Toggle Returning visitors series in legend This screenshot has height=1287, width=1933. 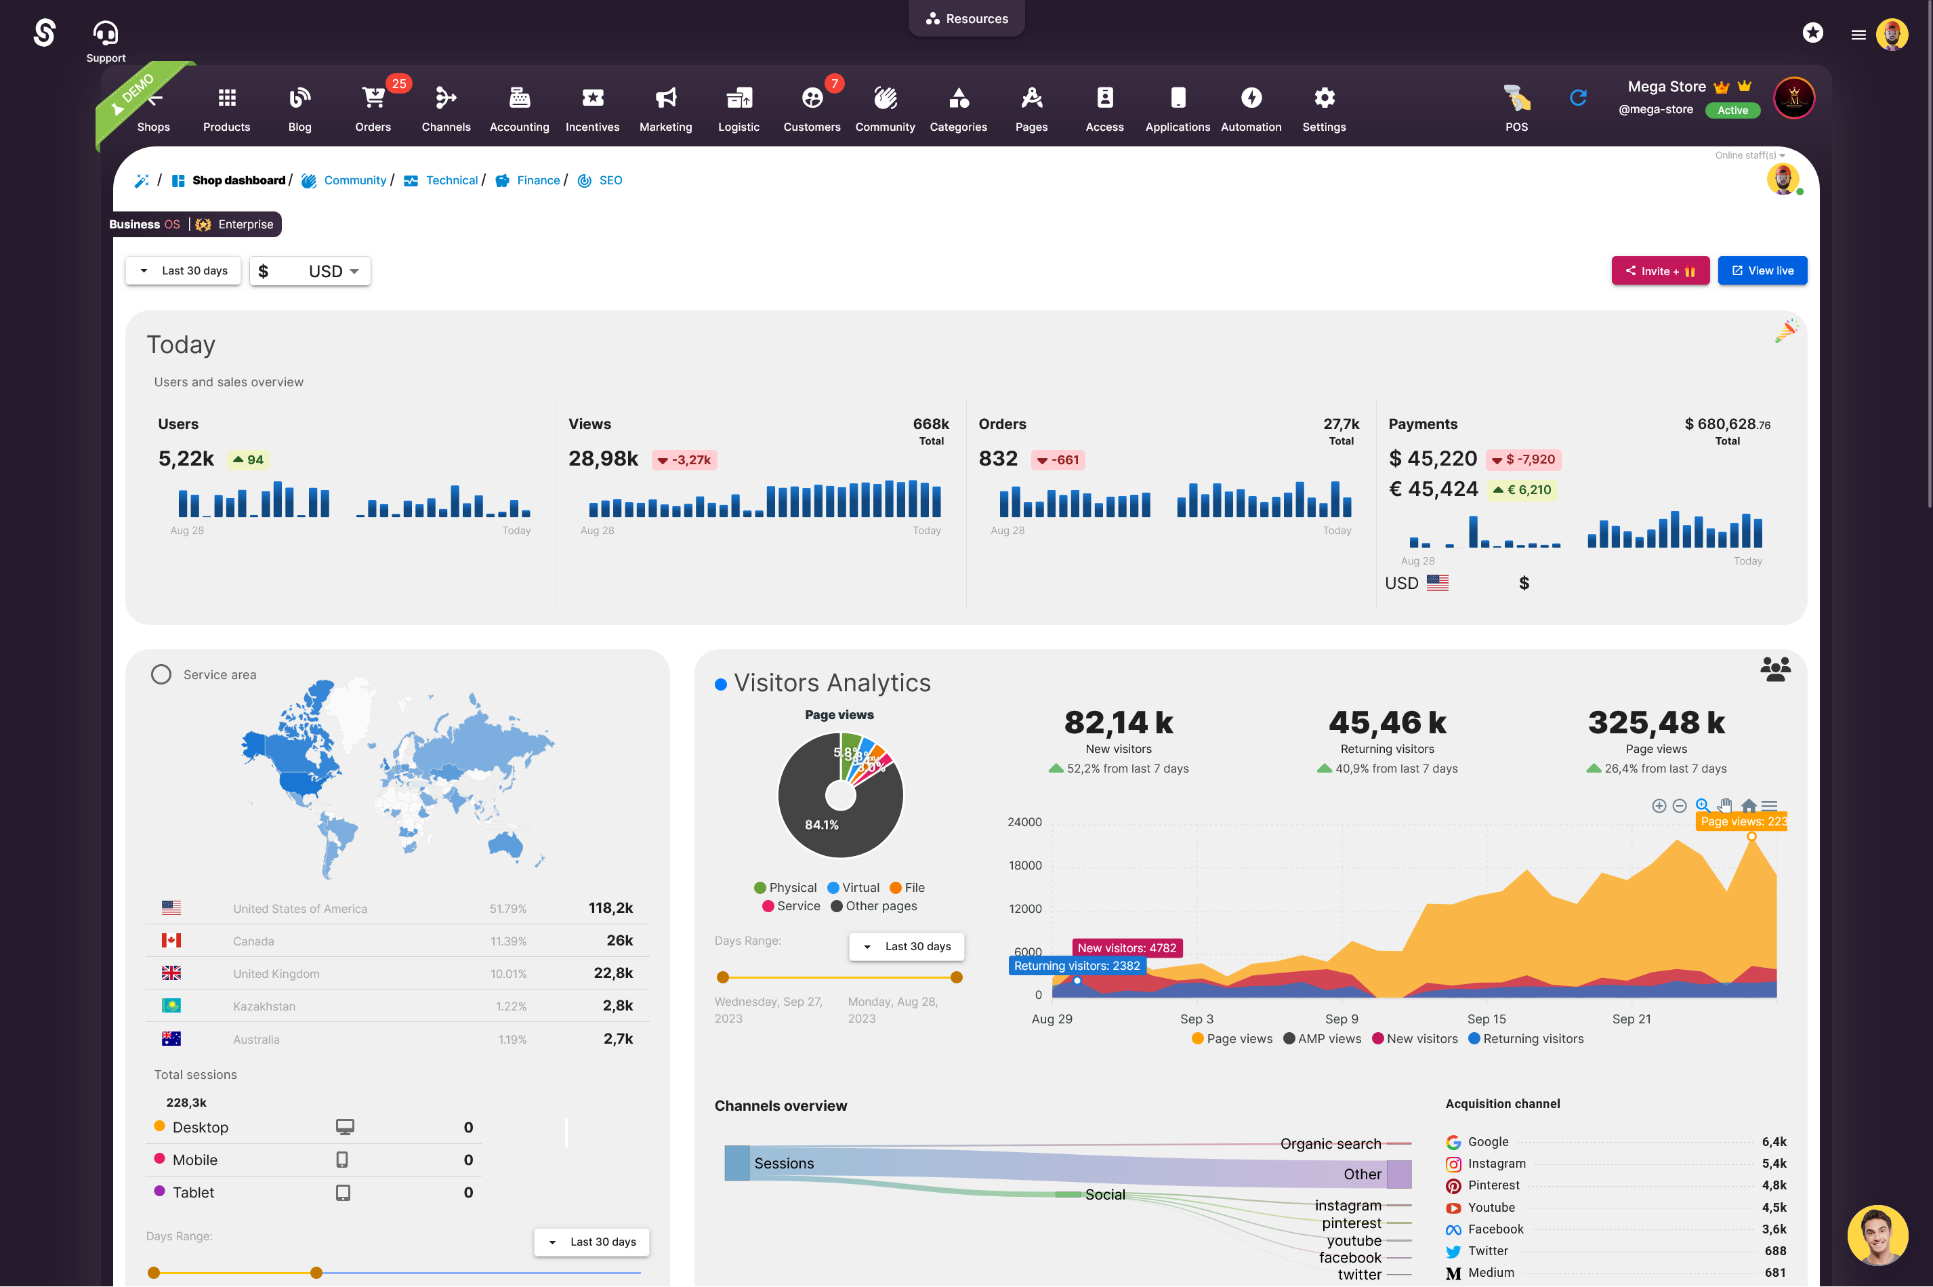tap(1525, 1038)
